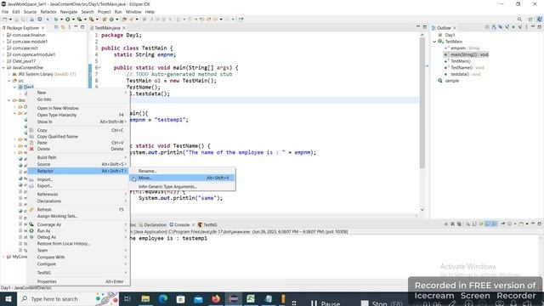The height and width of the screenshot is (306, 544).
Task: Open File Explorer from the taskbar
Action: pos(145,298)
